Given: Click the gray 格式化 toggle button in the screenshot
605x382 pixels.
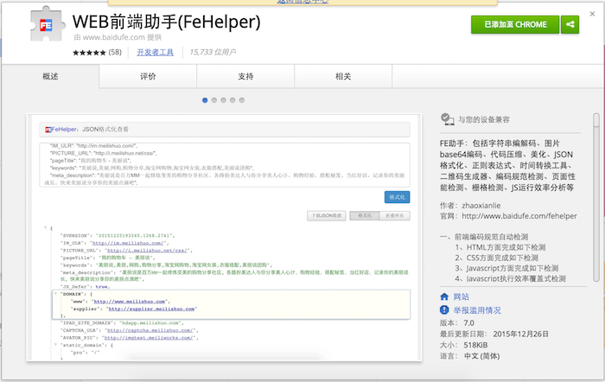Looking at the screenshot, I should tap(365, 216).
